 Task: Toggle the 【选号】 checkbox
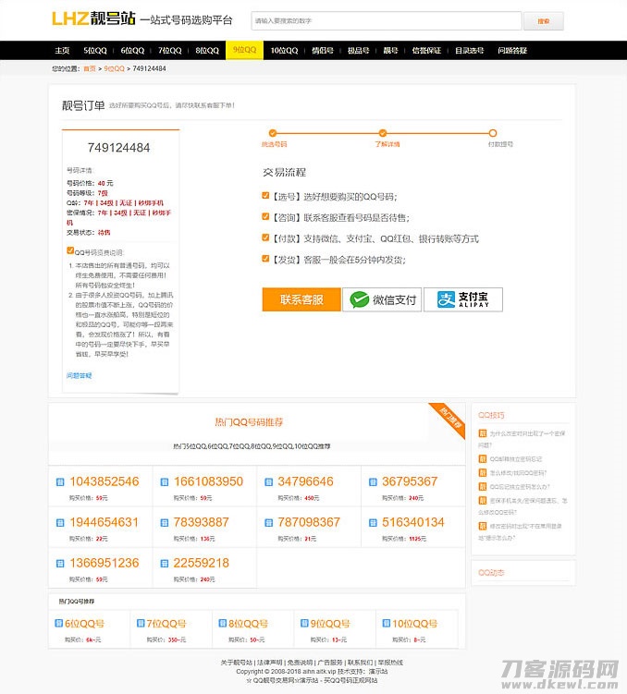point(265,196)
